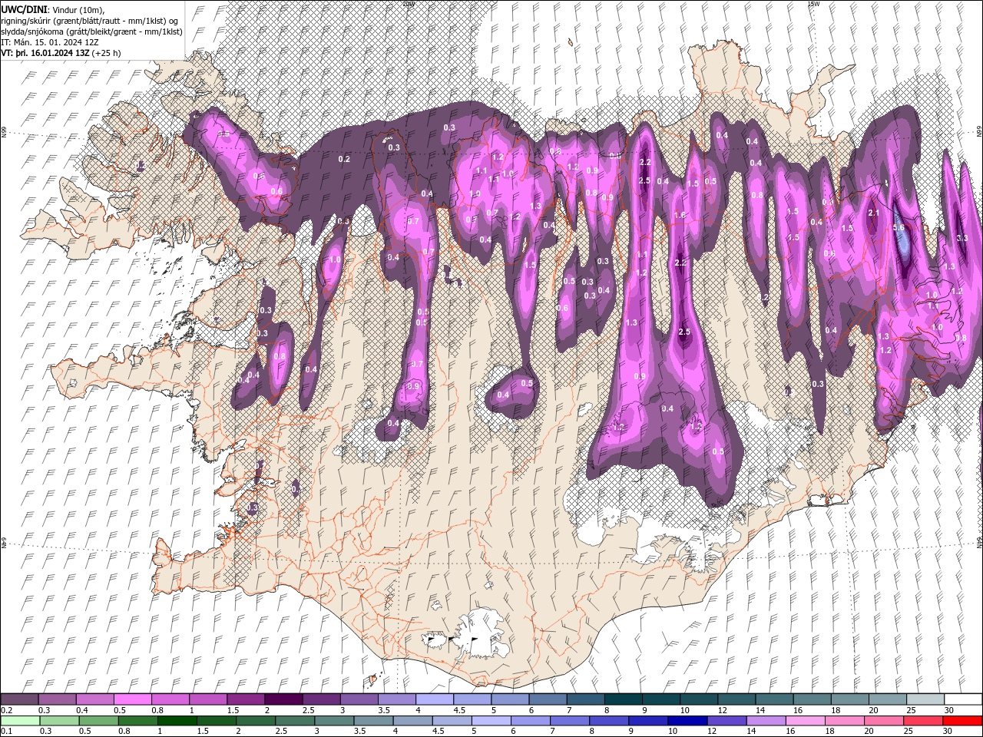This screenshot has width=983, height=737.
Task: Click the 2.1 precipitation value on the map
Action: pos(873,213)
